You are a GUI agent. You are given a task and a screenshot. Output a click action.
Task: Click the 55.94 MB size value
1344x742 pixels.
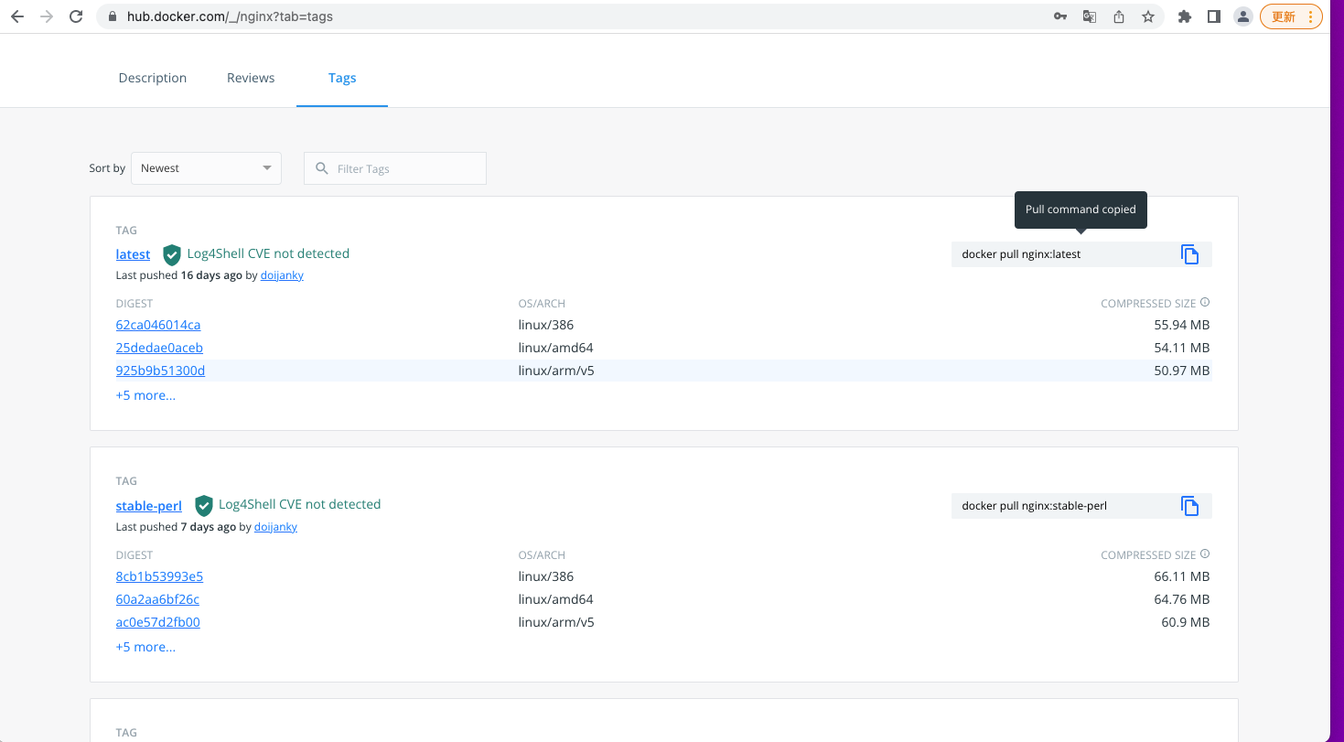click(x=1182, y=325)
